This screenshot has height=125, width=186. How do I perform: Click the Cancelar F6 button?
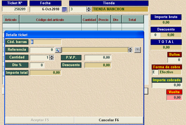click(x=109, y=120)
